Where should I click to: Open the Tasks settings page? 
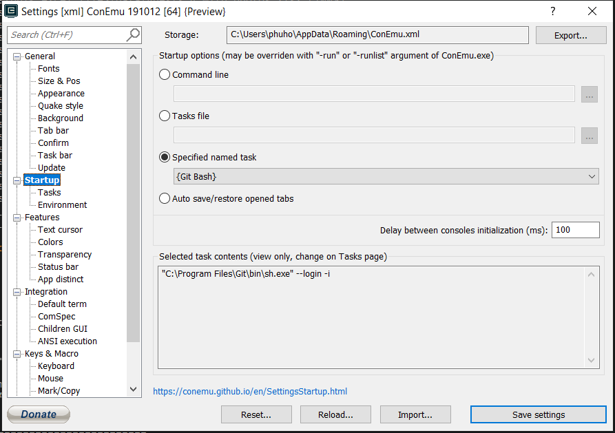(49, 193)
